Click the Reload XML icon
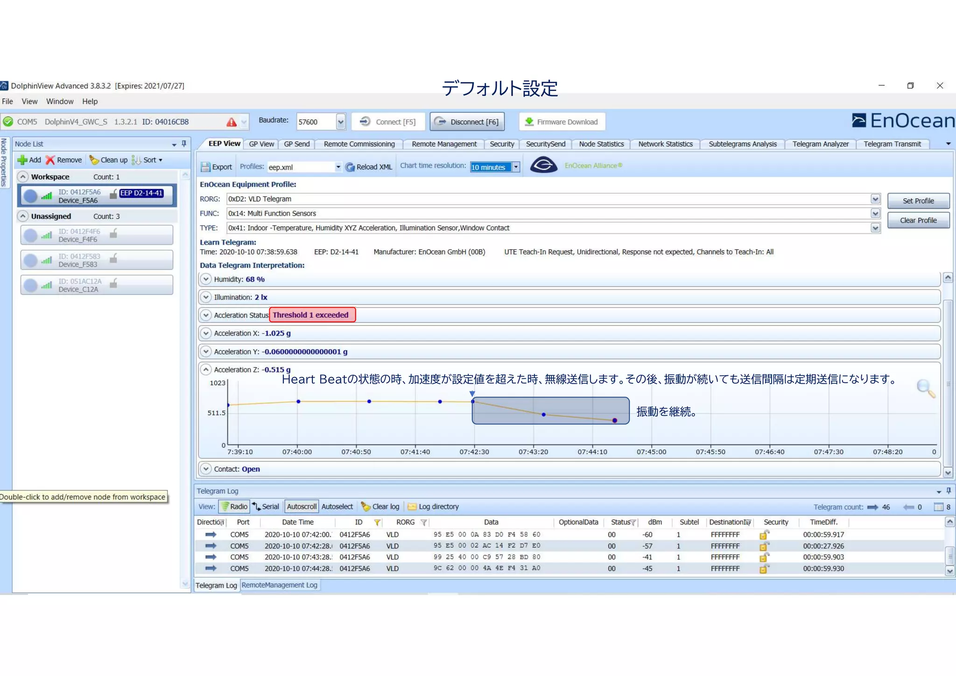The width and height of the screenshot is (956, 676). tap(350, 167)
